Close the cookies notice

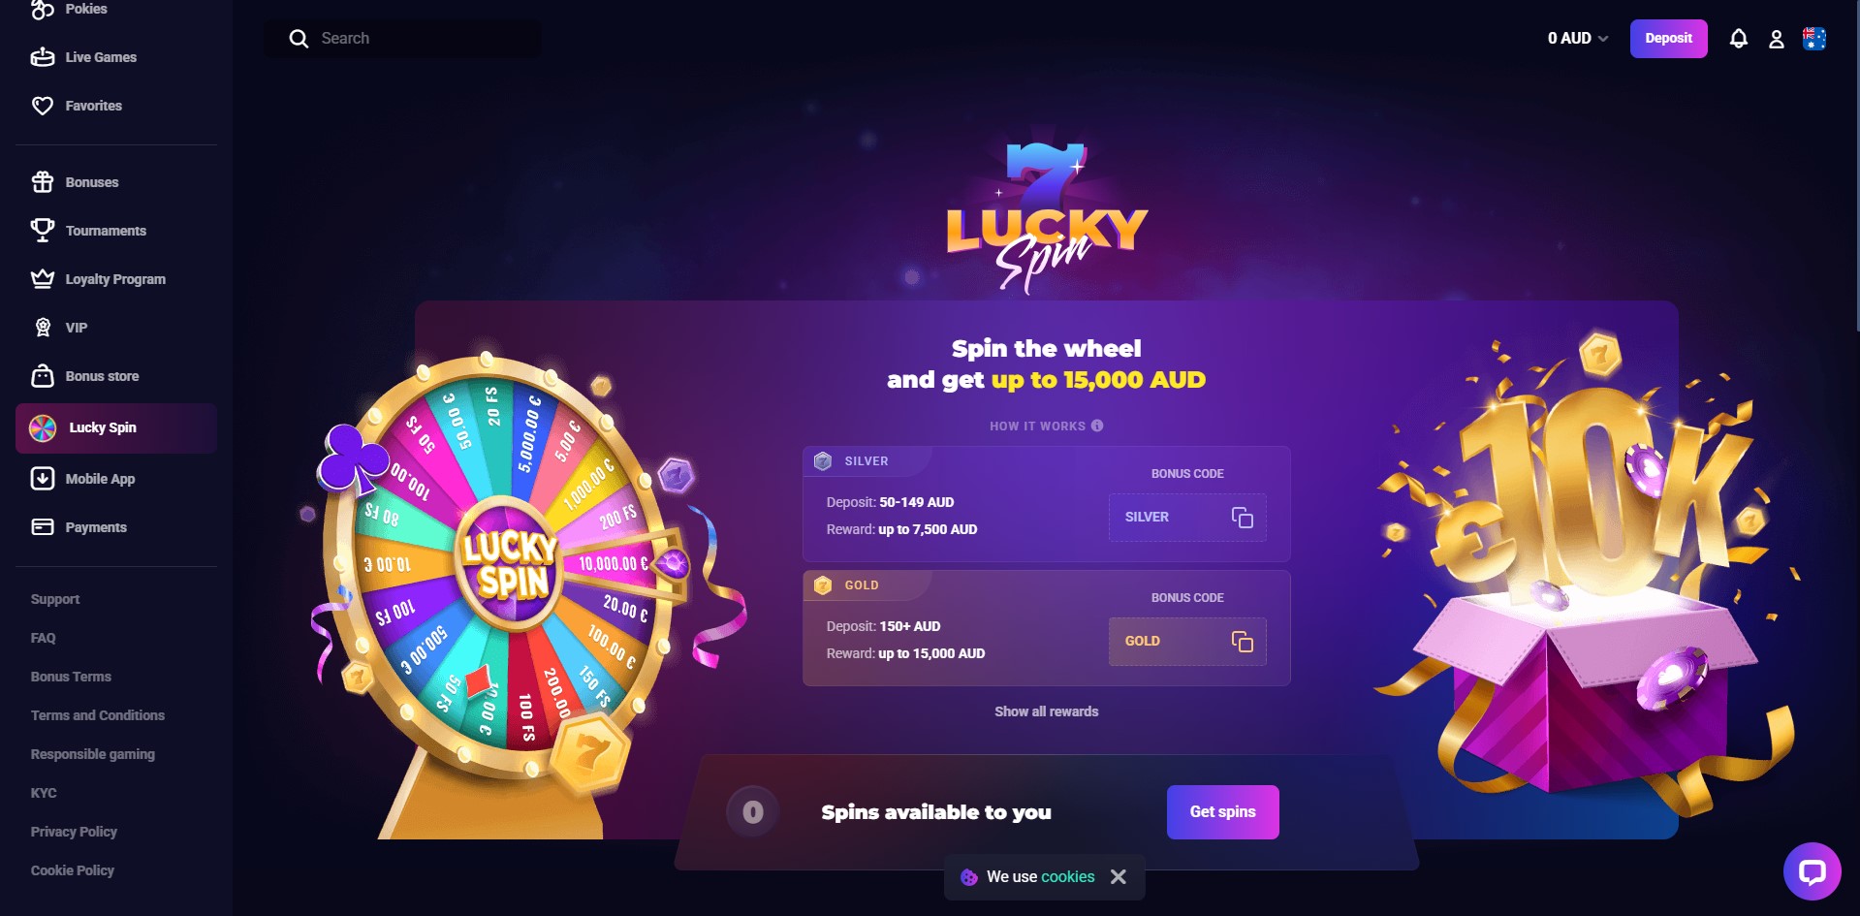point(1119,877)
